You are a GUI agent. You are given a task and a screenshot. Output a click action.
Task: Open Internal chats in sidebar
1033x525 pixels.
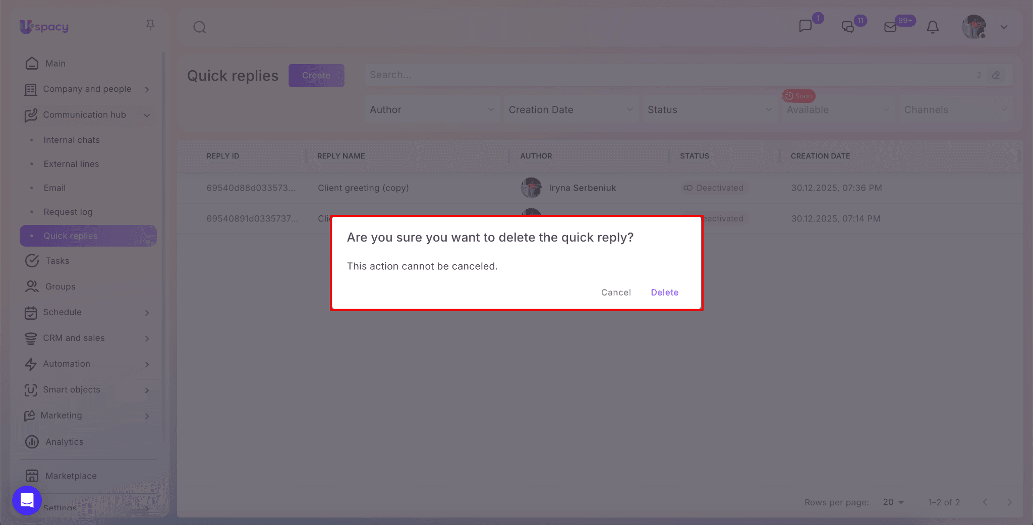72,140
